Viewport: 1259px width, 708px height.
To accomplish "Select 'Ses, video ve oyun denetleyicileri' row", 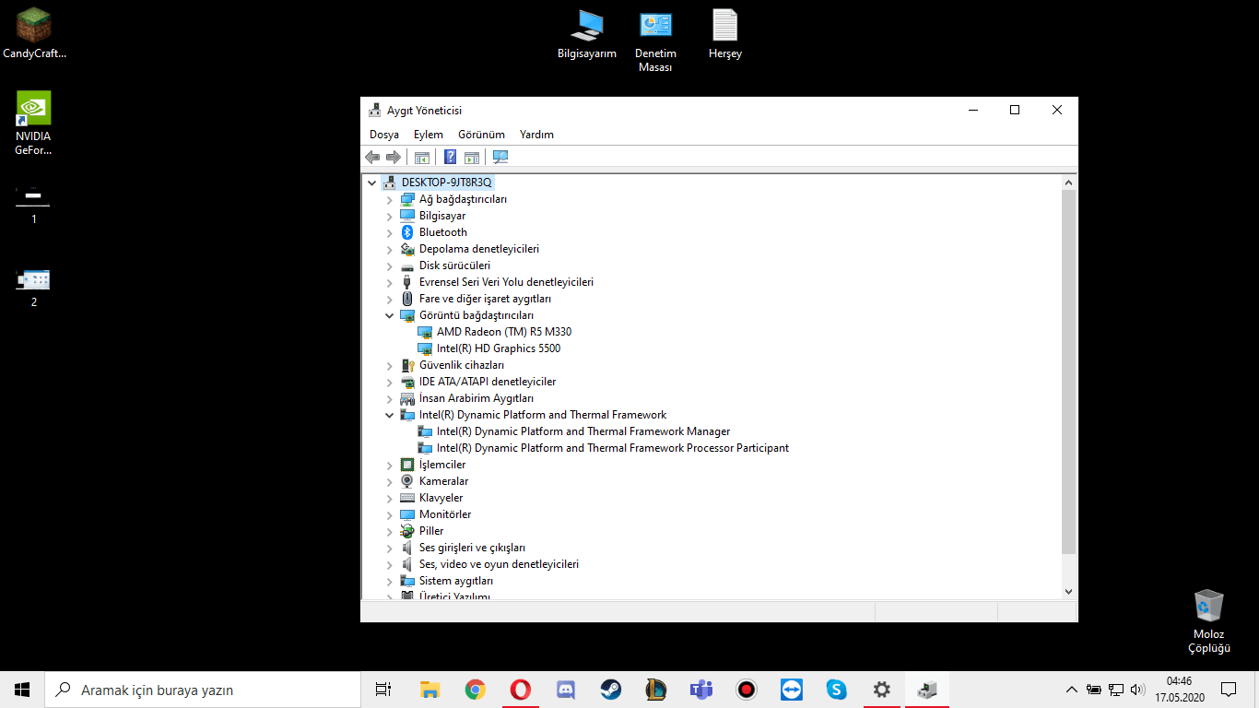I will (x=499, y=564).
